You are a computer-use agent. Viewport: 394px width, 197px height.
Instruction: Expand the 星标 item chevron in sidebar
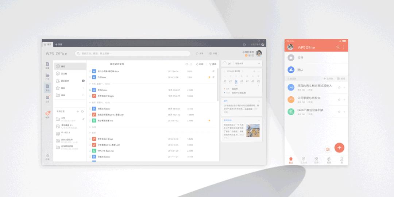[x=83, y=88]
